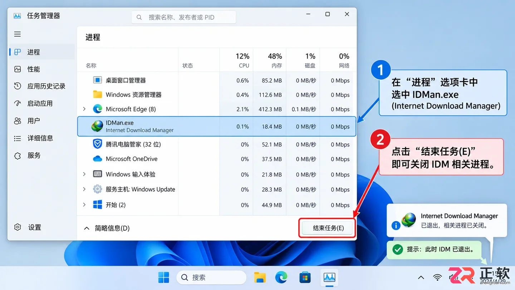Click the taskbar 搜索 box

click(x=211, y=277)
